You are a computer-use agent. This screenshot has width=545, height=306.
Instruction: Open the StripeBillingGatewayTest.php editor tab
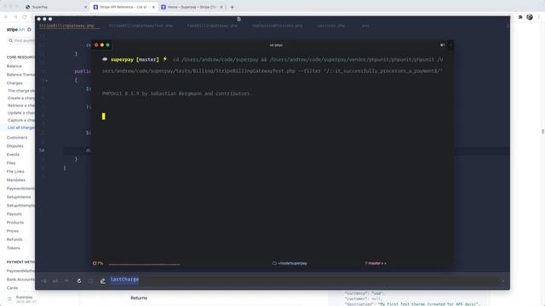click(141, 25)
